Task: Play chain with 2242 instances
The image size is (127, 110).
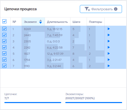Action: coord(109,47)
